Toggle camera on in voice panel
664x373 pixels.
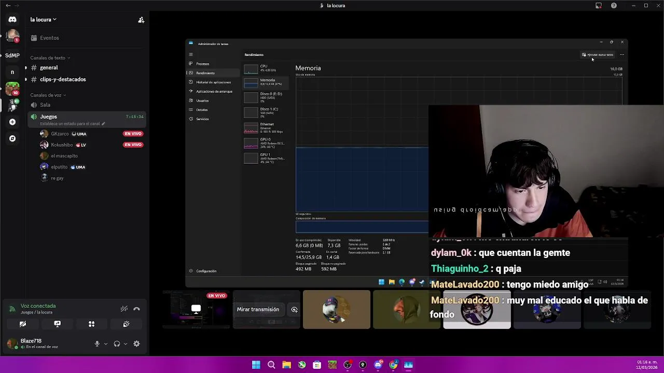23,324
